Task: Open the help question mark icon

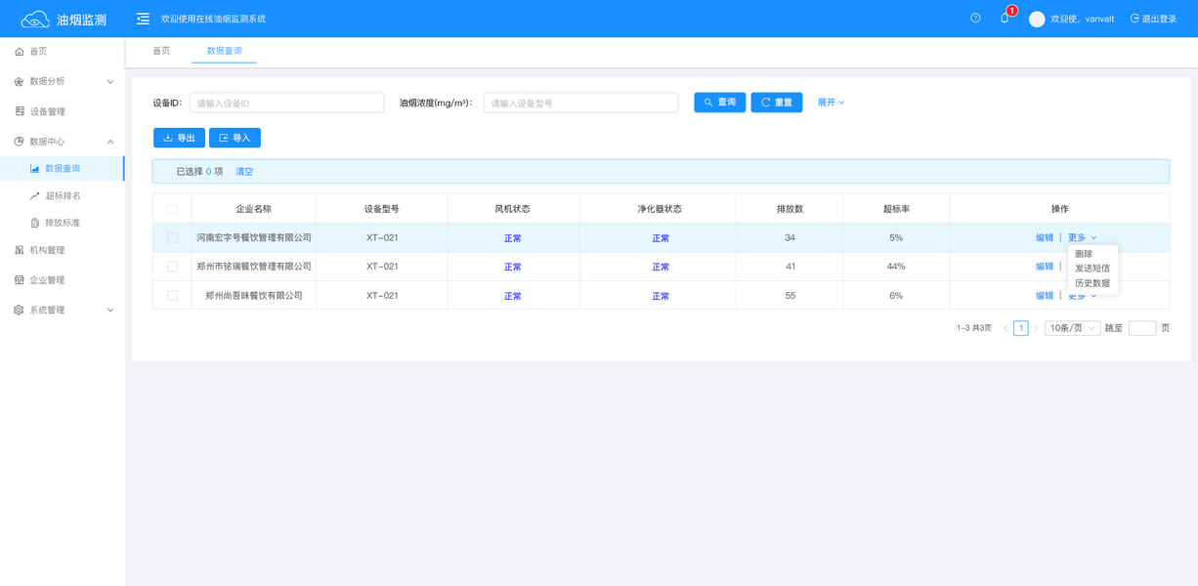Action: (975, 19)
